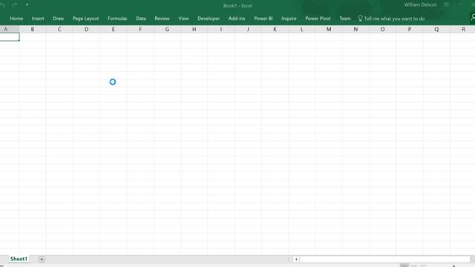Click the Undo icon in the Quick Access Toolbar
The width and height of the screenshot is (475, 267).
click(2, 4)
